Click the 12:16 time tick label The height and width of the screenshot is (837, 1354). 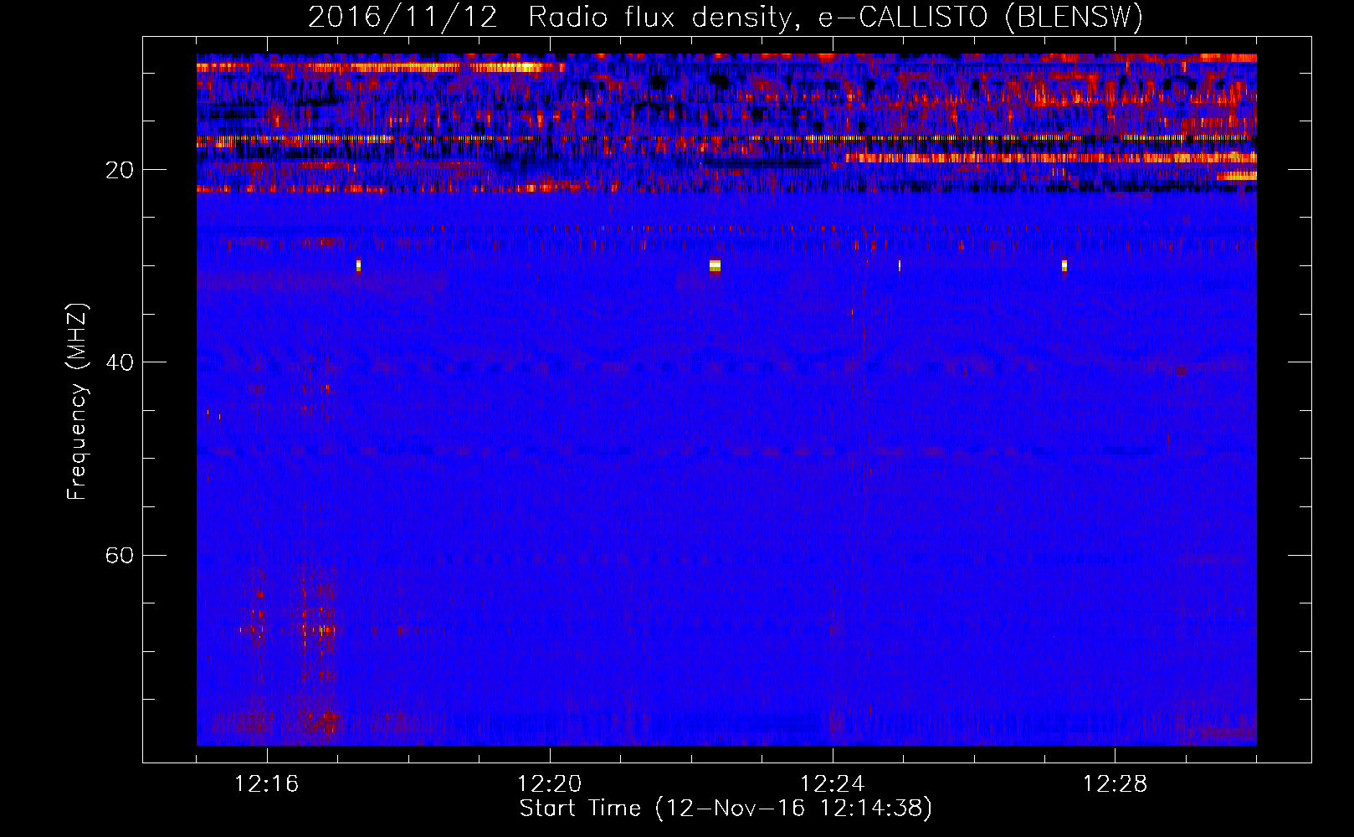pyautogui.click(x=266, y=784)
